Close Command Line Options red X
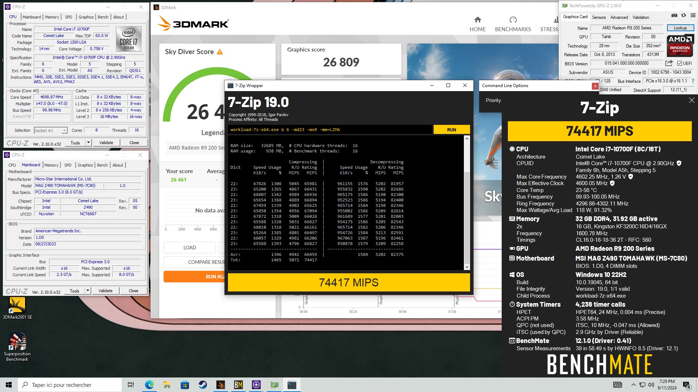 pyautogui.click(x=595, y=86)
